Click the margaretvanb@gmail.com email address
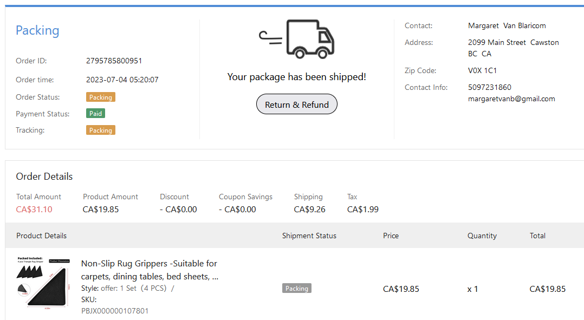This screenshot has width=584, height=320. (511, 99)
